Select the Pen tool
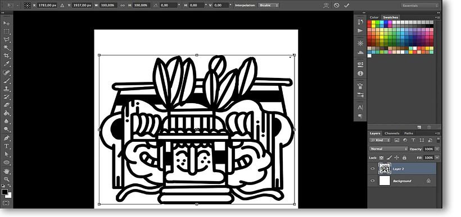 point(7,138)
